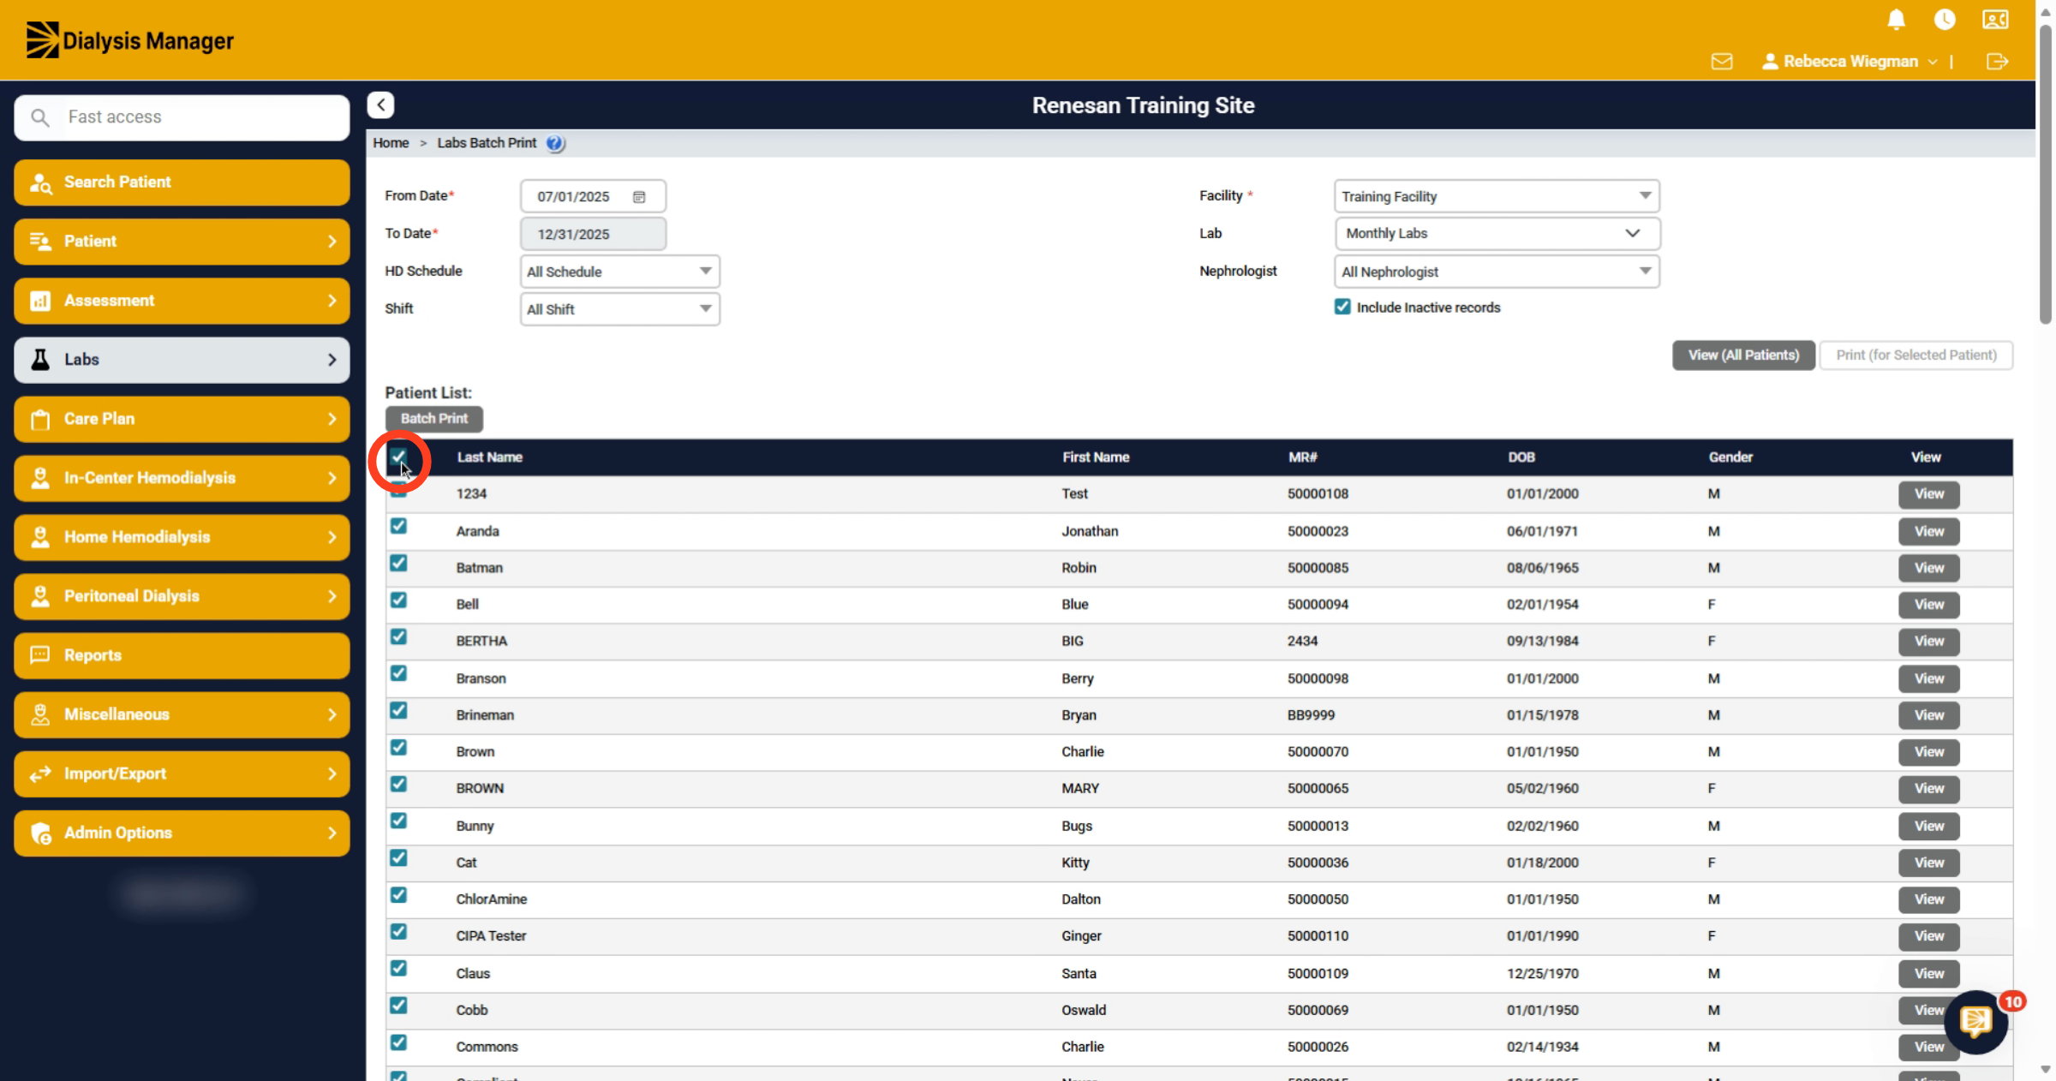This screenshot has height=1081, width=2056.
Task: Click the ID card icon in header
Action: click(x=1995, y=20)
